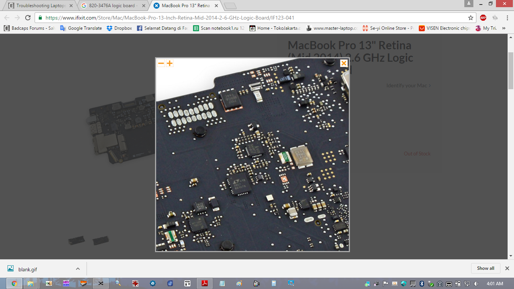
Task: Open a new browser tab
Action: 230,6
